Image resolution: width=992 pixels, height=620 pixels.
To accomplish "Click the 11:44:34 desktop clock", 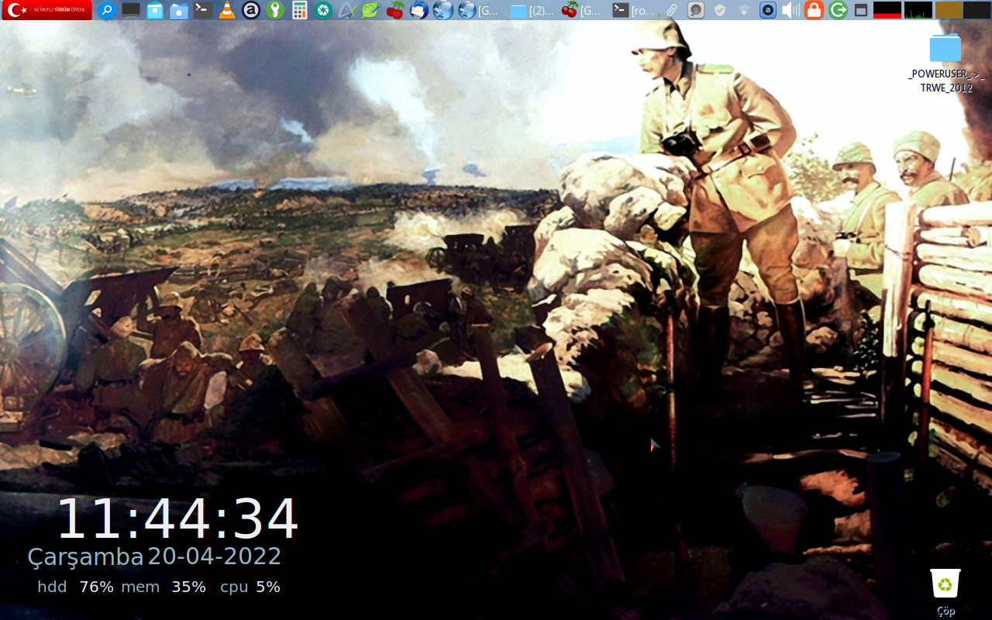I will [x=177, y=518].
